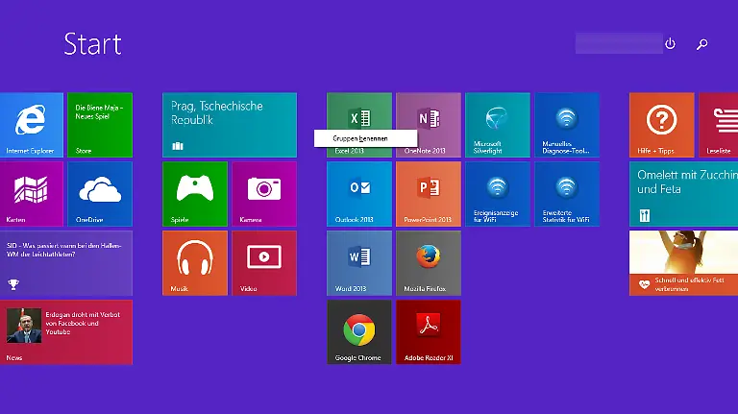The width and height of the screenshot is (738, 414).
Task: Launch Outlook 2013
Action: [359, 194]
